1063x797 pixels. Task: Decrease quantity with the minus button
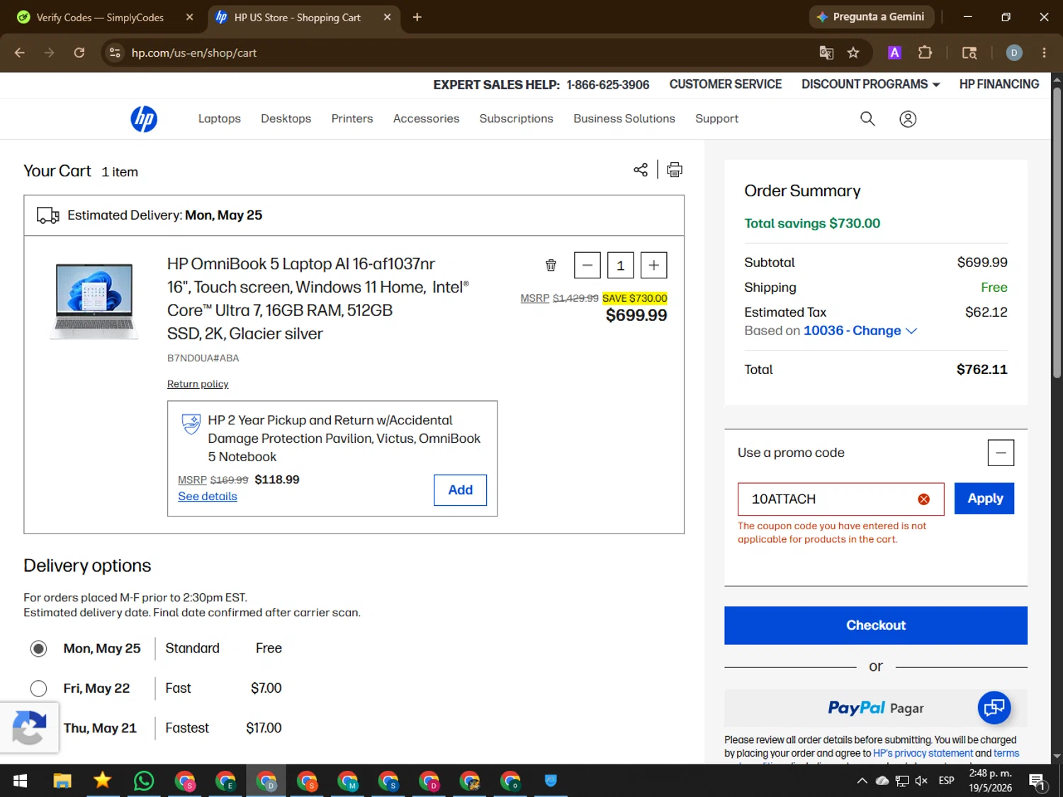[587, 266]
